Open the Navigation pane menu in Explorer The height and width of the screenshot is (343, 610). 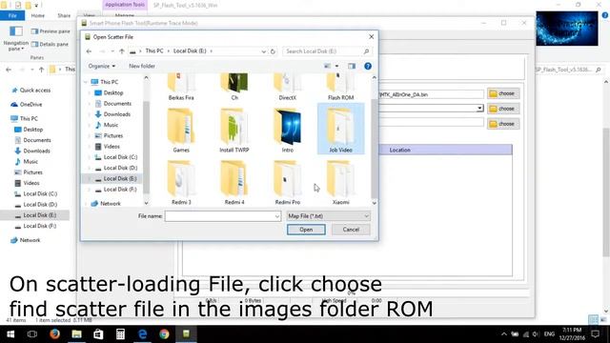pyautogui.click(x=16, y=39)
